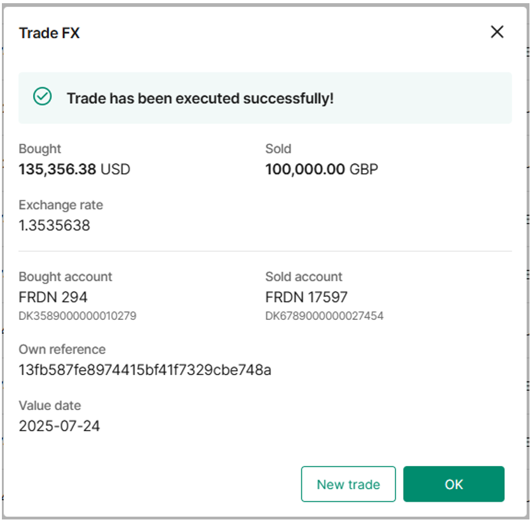This screenshot has height=522, width=532.
Task: Click the Value date label
Action: pyautogui.click(x=50, y=406)
